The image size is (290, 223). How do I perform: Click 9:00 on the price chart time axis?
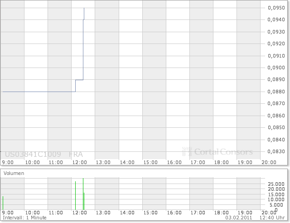click(x=8, y=162)
